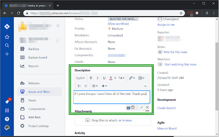Open the user profile avatar
Screen dimensions: 219x137
(x=7, y=127)
